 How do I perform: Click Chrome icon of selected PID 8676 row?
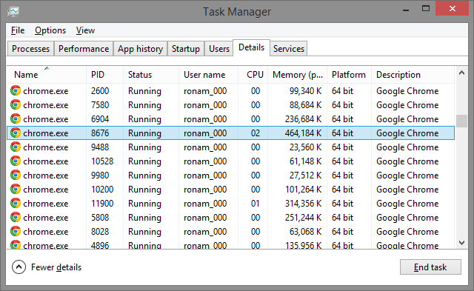pos(16,133)
